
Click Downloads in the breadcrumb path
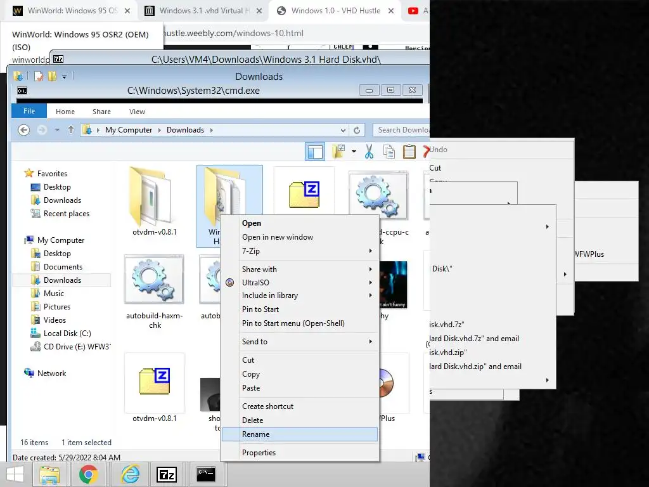click(186, 130)
